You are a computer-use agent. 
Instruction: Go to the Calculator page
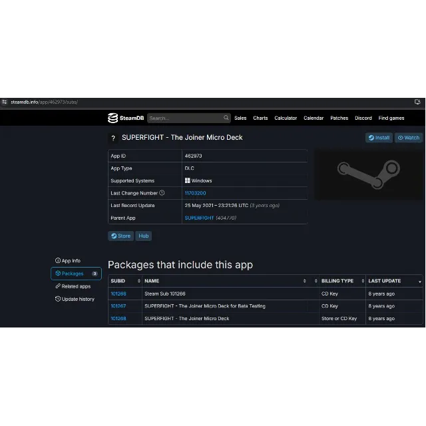(x=286, y=118)
